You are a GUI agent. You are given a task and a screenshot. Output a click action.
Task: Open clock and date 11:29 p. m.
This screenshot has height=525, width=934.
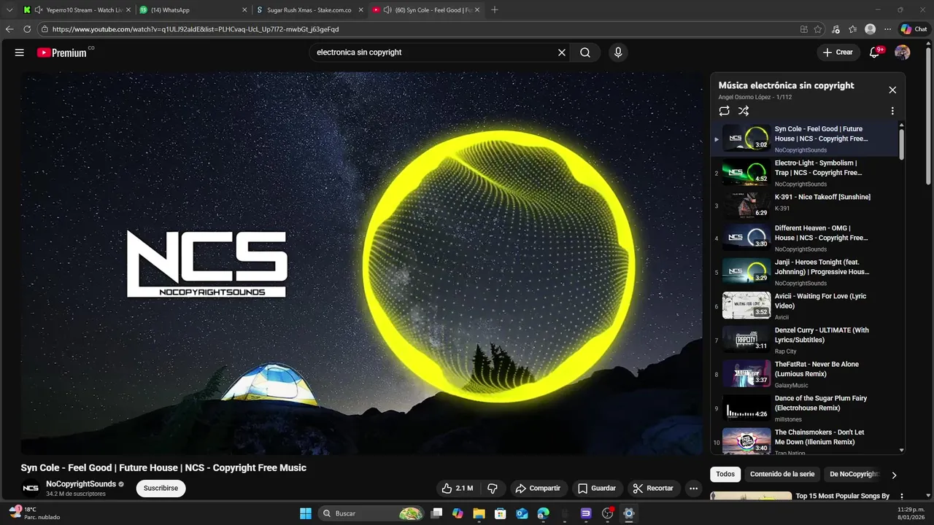pos(911,513)
